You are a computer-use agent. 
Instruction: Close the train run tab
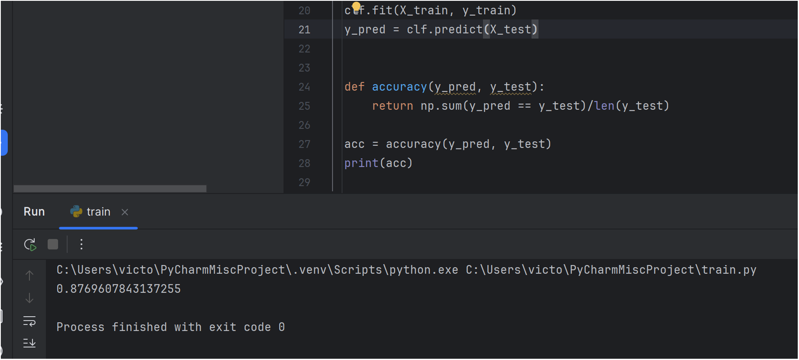point(125,212)
